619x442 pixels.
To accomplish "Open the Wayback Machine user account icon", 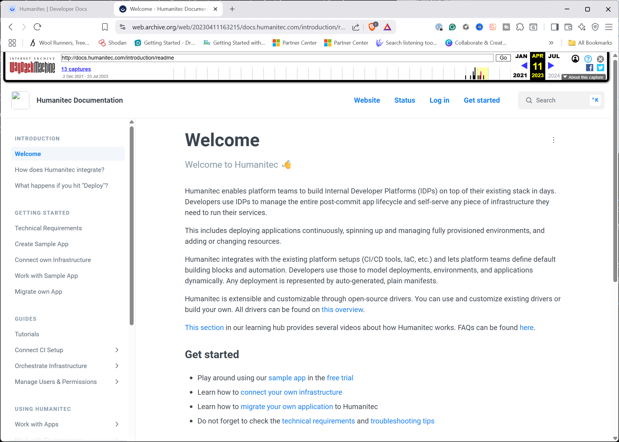I will (575, 59).
